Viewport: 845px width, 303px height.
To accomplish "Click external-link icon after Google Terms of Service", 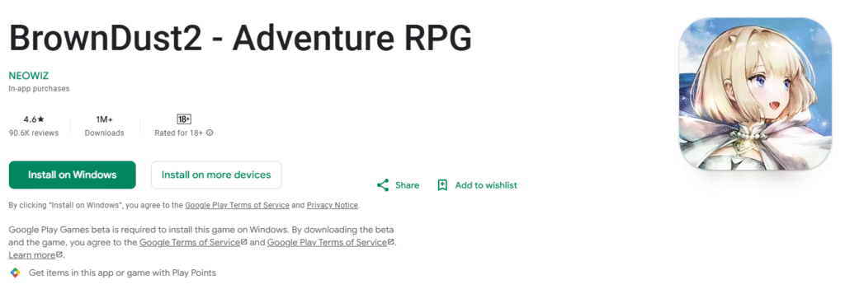I will coord(244,242).
